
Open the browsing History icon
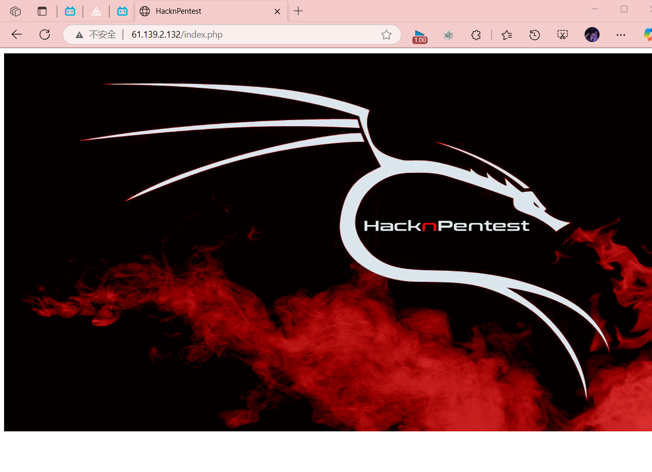click(x=535, y=35)
